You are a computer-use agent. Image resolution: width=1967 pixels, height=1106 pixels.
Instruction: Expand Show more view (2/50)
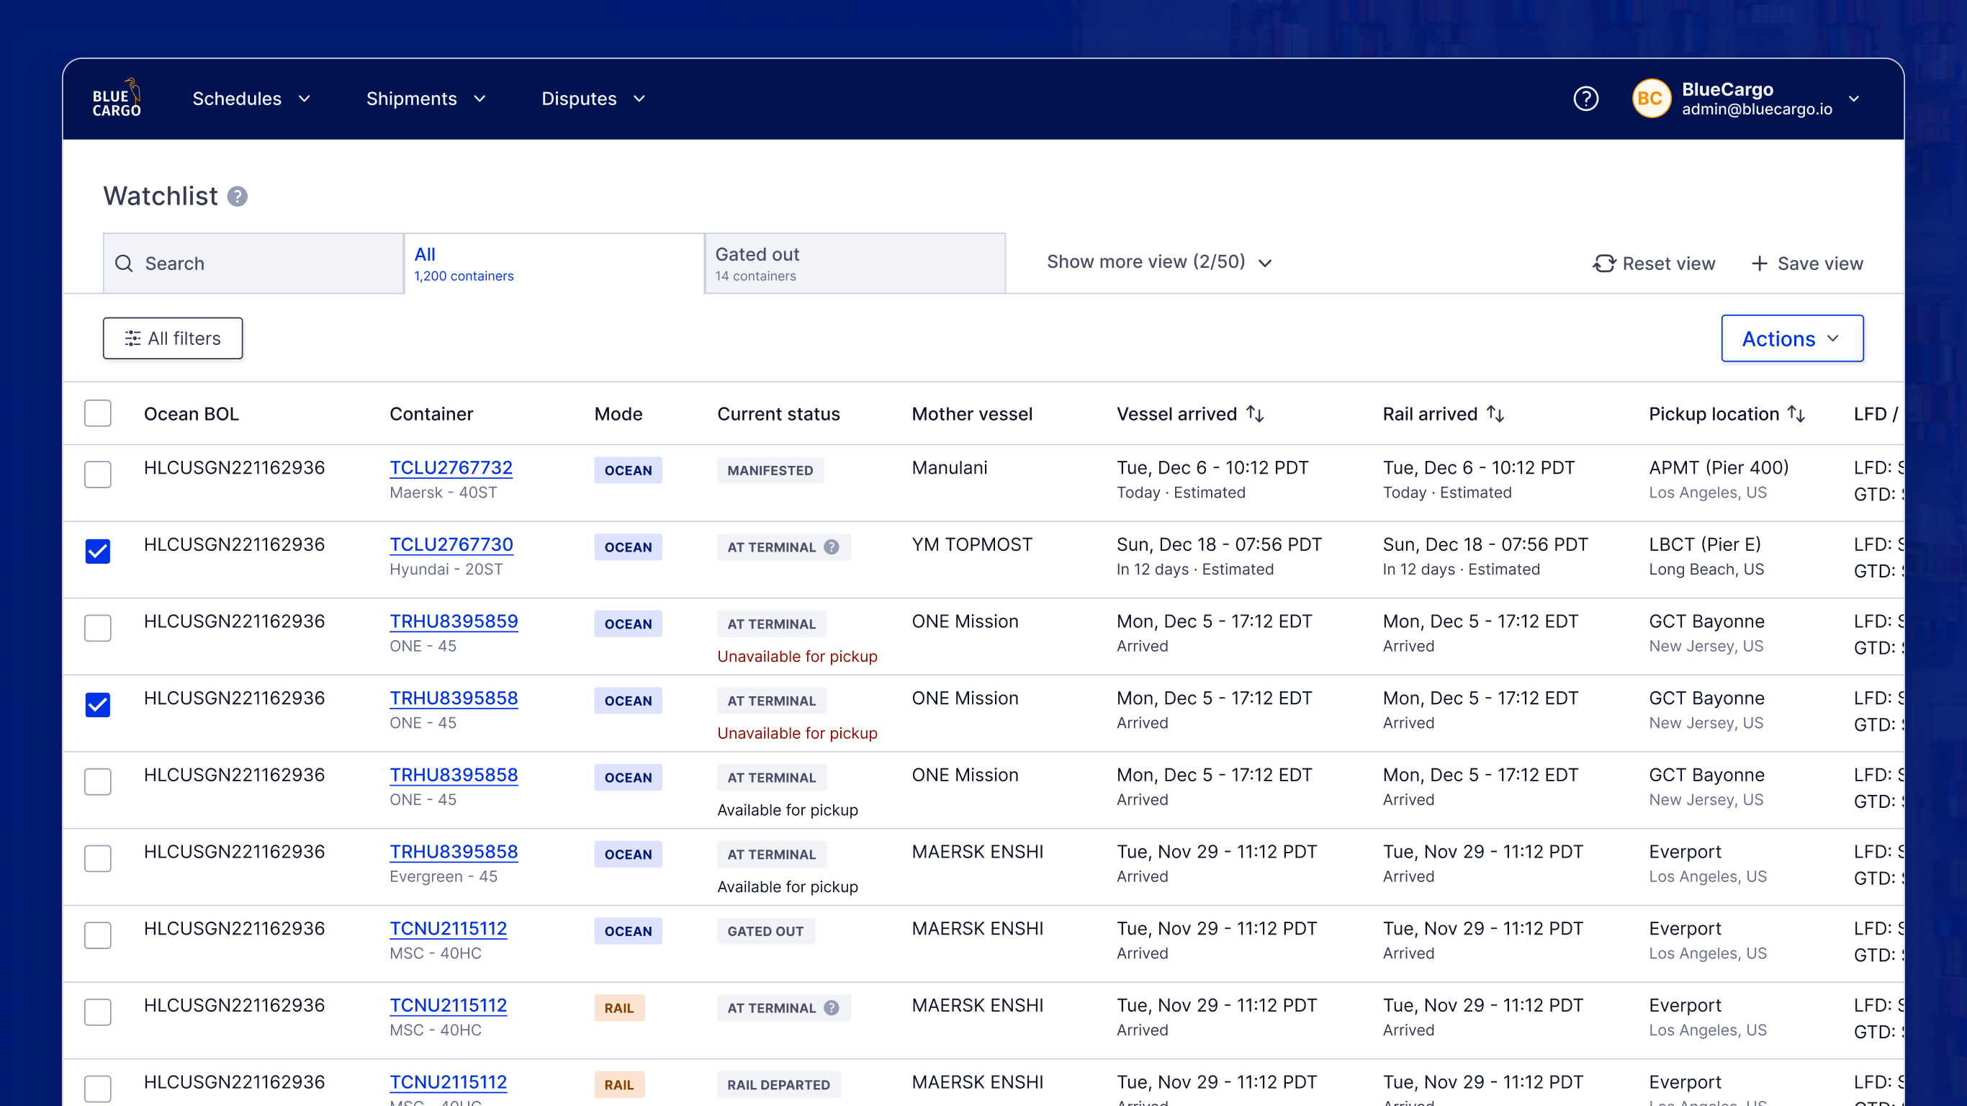[1159, 262]
